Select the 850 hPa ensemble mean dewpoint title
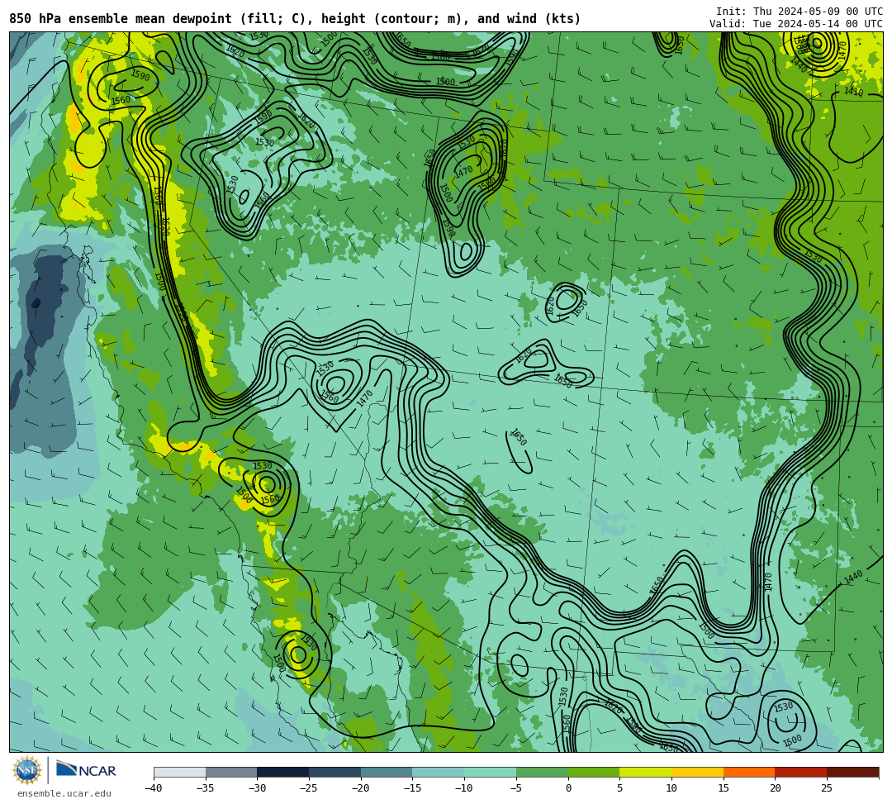Viewport: 892px width, 804px height. (x=295, y=19)
